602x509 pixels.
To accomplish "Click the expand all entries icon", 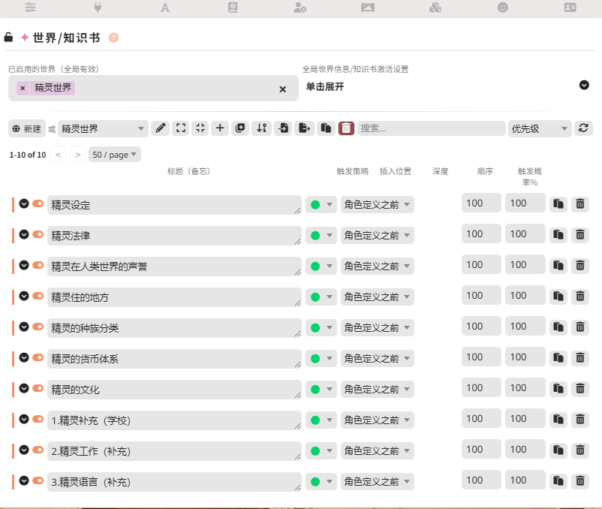I will [x=180, y=128].
